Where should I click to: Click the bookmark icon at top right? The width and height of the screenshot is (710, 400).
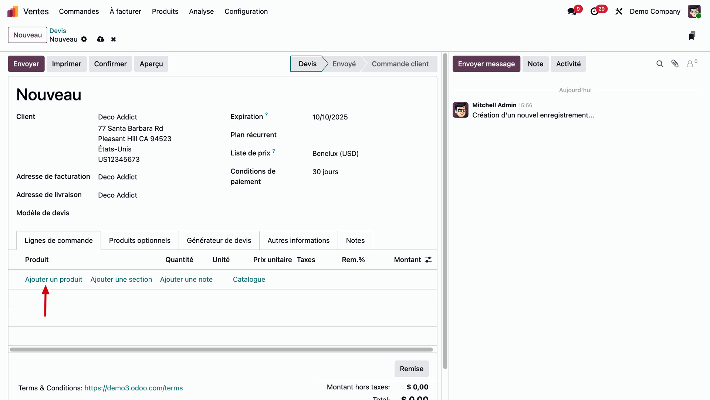point(692,35)
